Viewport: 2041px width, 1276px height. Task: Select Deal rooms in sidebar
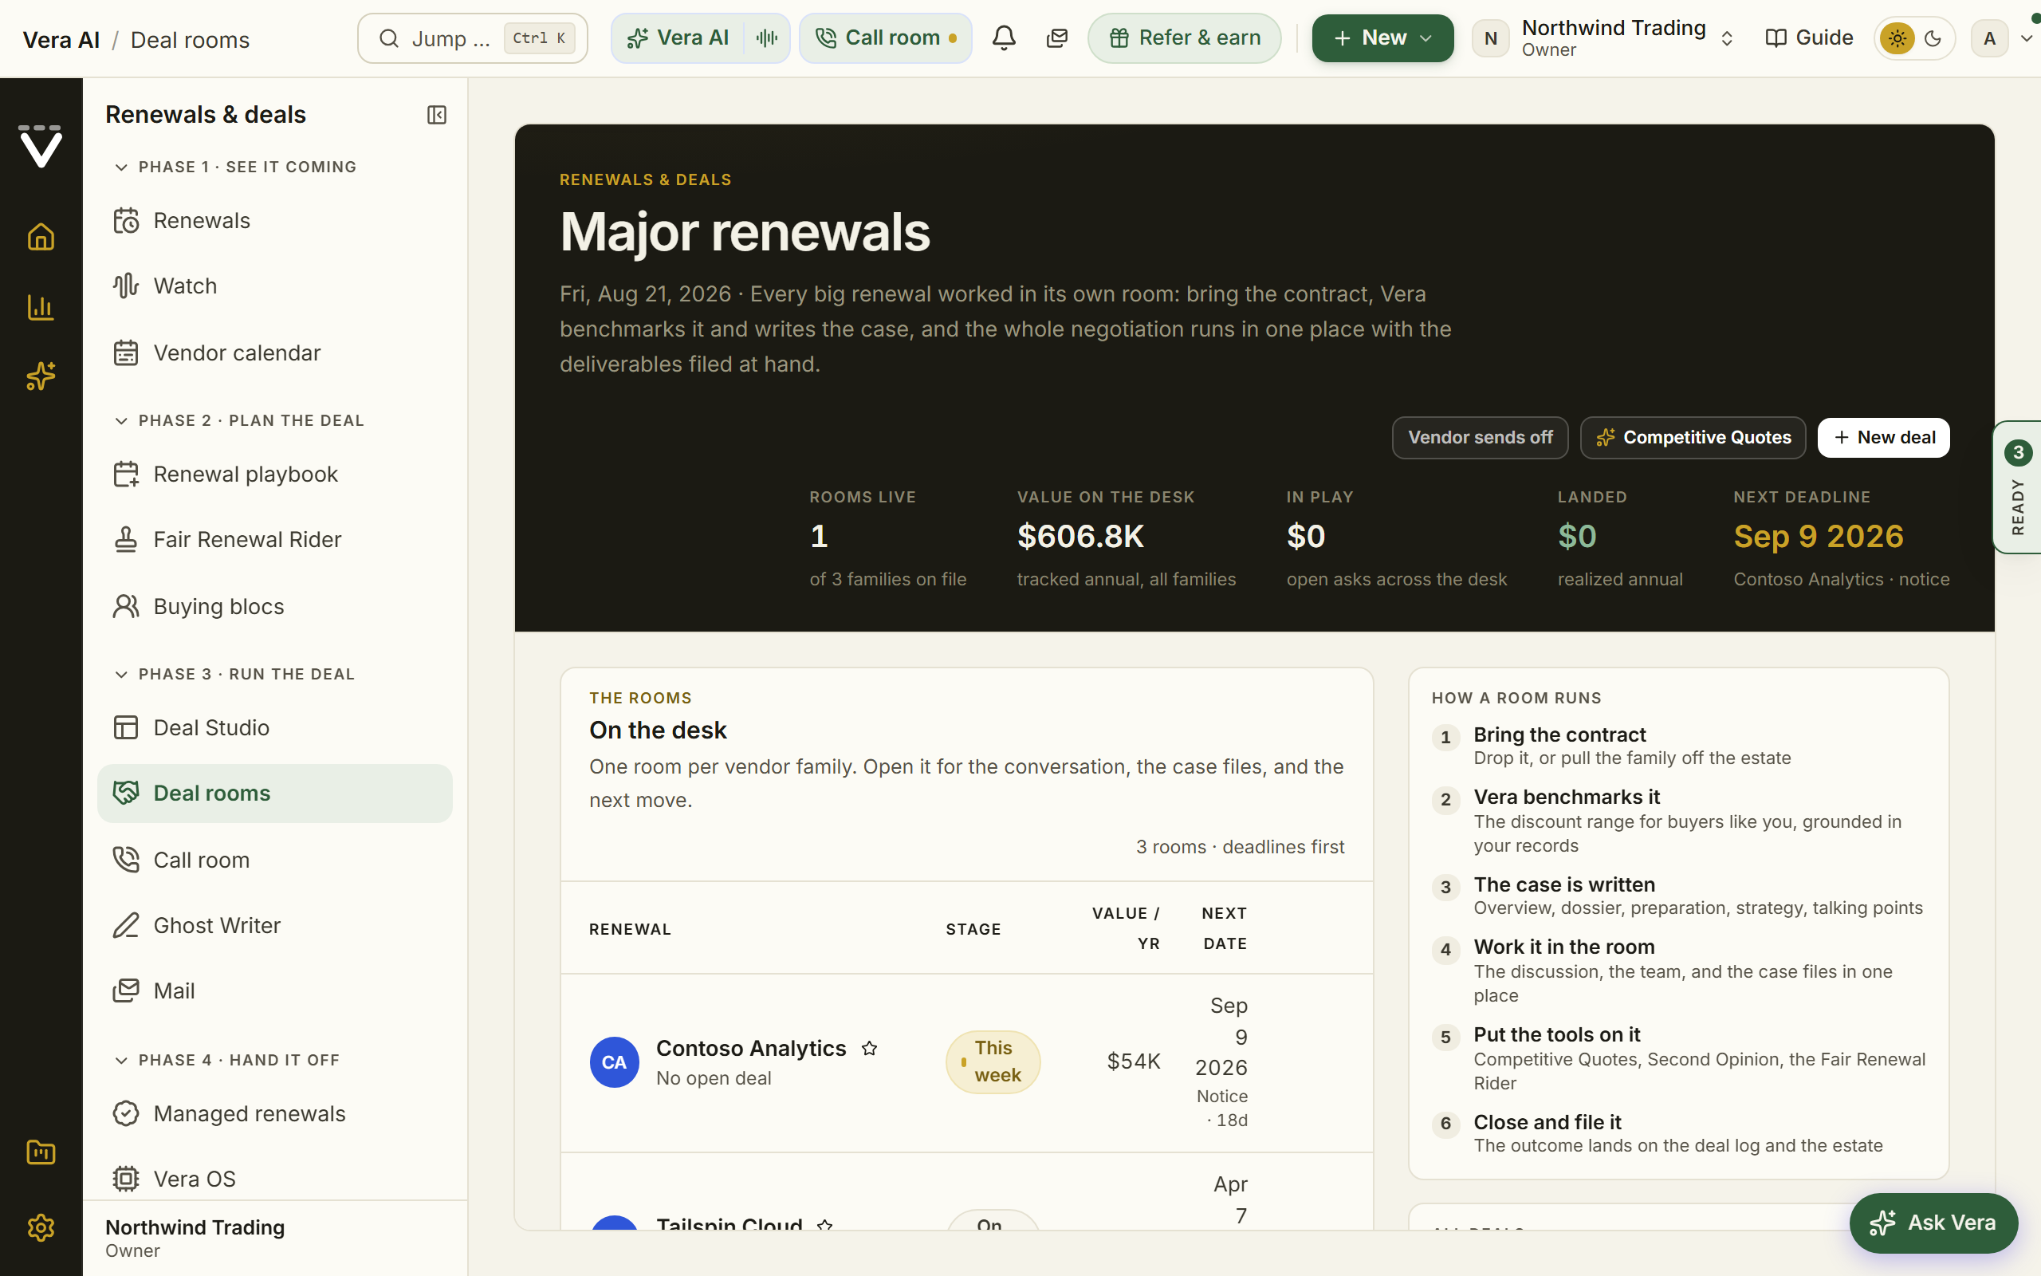(x=275, y=794)
